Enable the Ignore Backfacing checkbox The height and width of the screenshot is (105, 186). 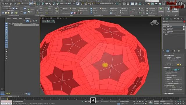(x=166, y=76)
